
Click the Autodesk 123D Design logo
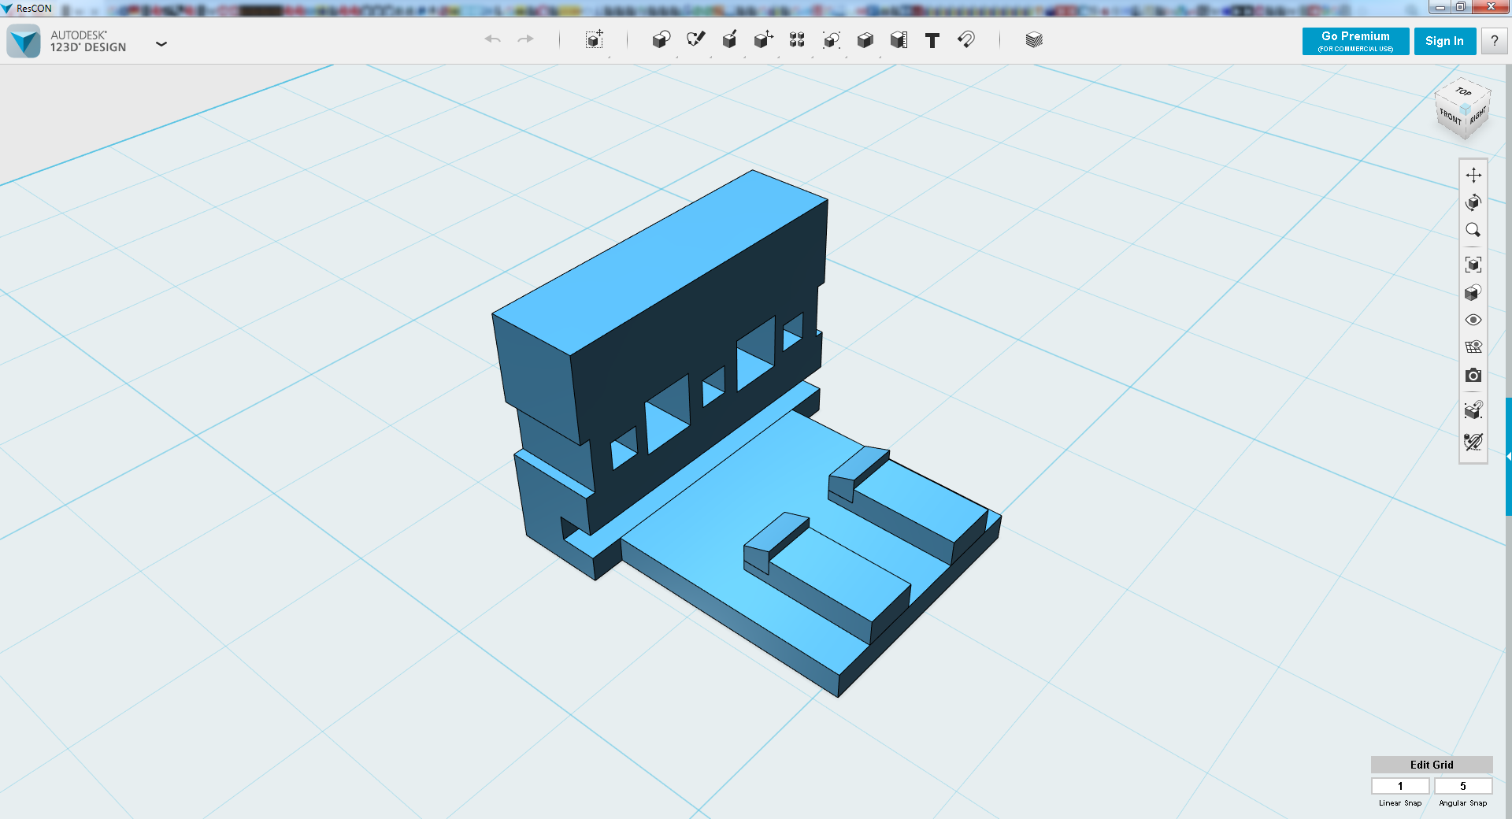click(24, 41)
